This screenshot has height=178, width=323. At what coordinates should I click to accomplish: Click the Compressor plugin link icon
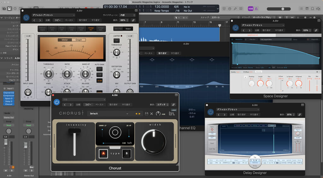133,20
